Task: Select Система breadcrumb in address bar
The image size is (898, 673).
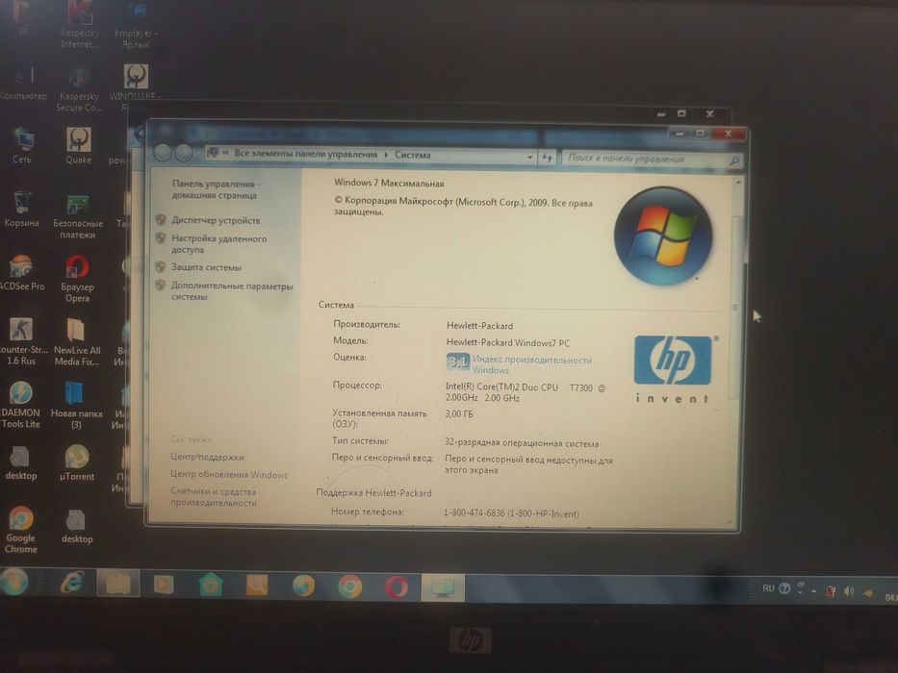Action: (412, 155)
